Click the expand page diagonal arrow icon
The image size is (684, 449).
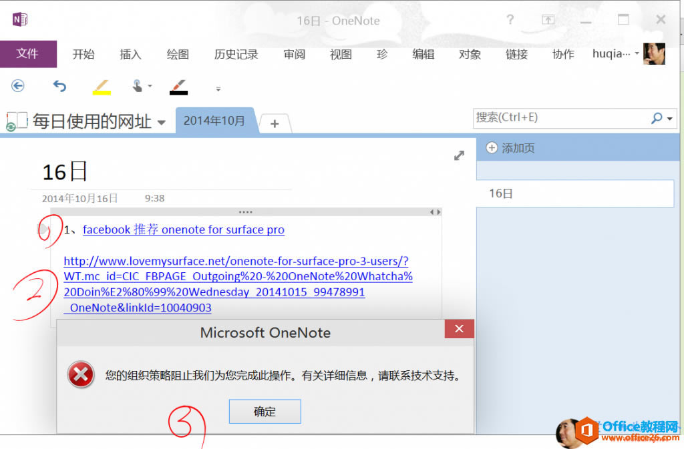pyautogui.click(x=459, y=155)
